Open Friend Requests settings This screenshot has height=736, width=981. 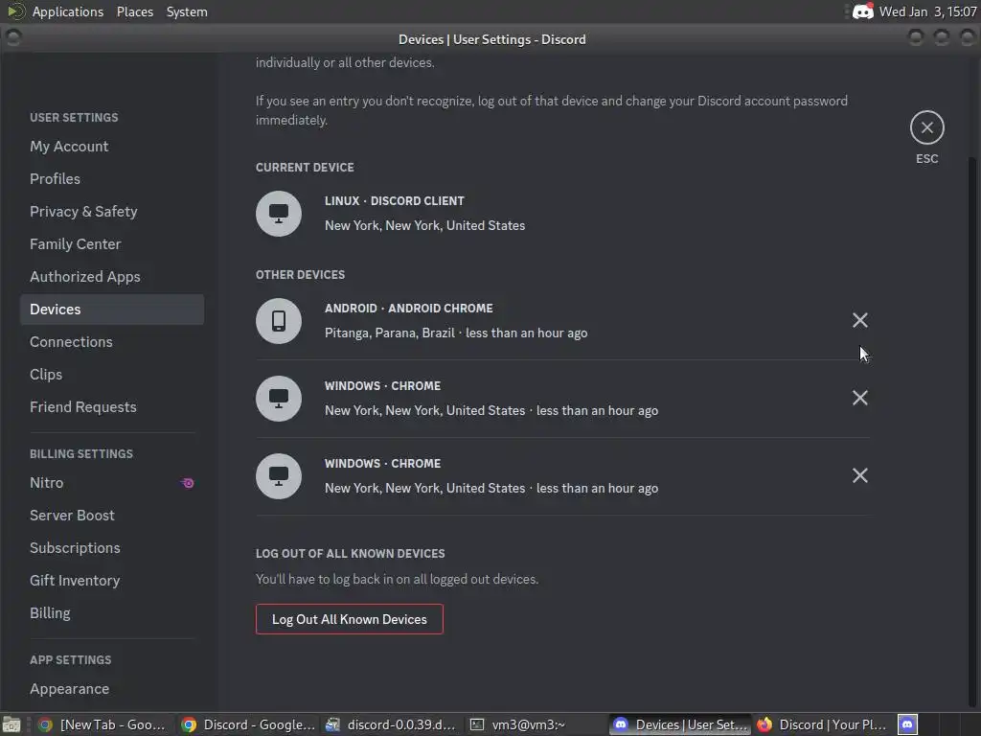(x=112, y=406)
